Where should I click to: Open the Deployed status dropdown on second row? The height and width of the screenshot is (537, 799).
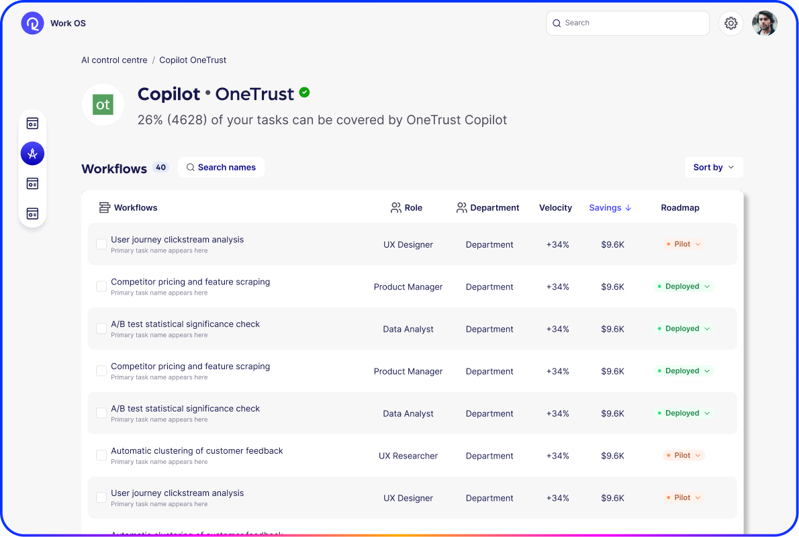click(684, 286)
